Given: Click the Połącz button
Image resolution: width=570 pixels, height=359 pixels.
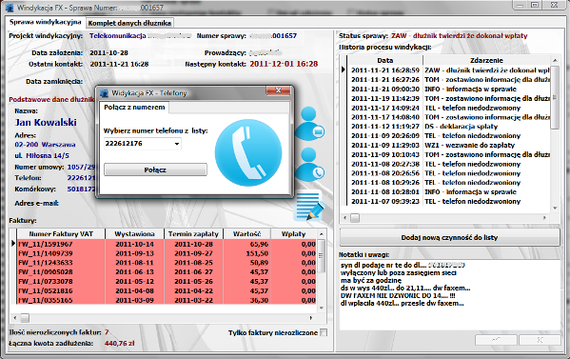Looking at the screenshot, I should 155,170.
